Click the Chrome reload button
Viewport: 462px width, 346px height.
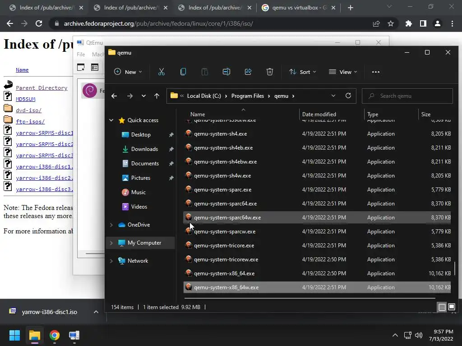click(x=39, y=23)
